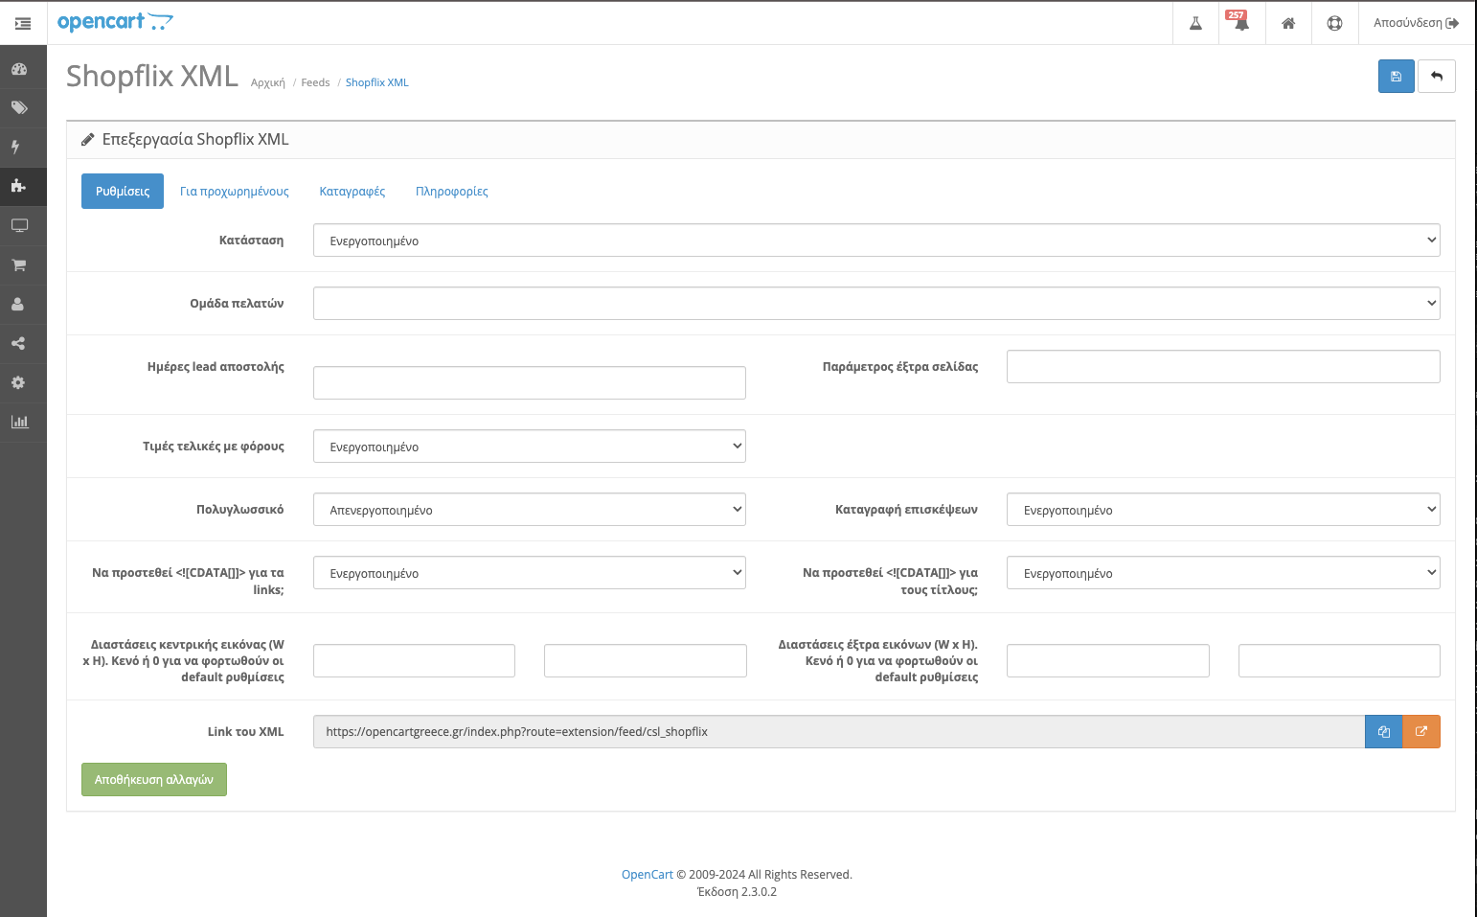This screenshot has height=917, width=1477.
Task: Open the Catalog tags sidebar icon
Action: click(x=19, y=108)
